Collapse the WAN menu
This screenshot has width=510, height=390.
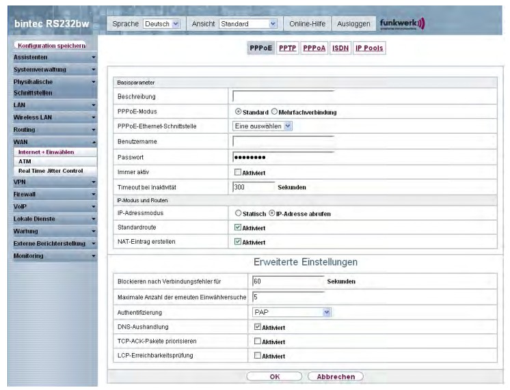pos(55,142)
